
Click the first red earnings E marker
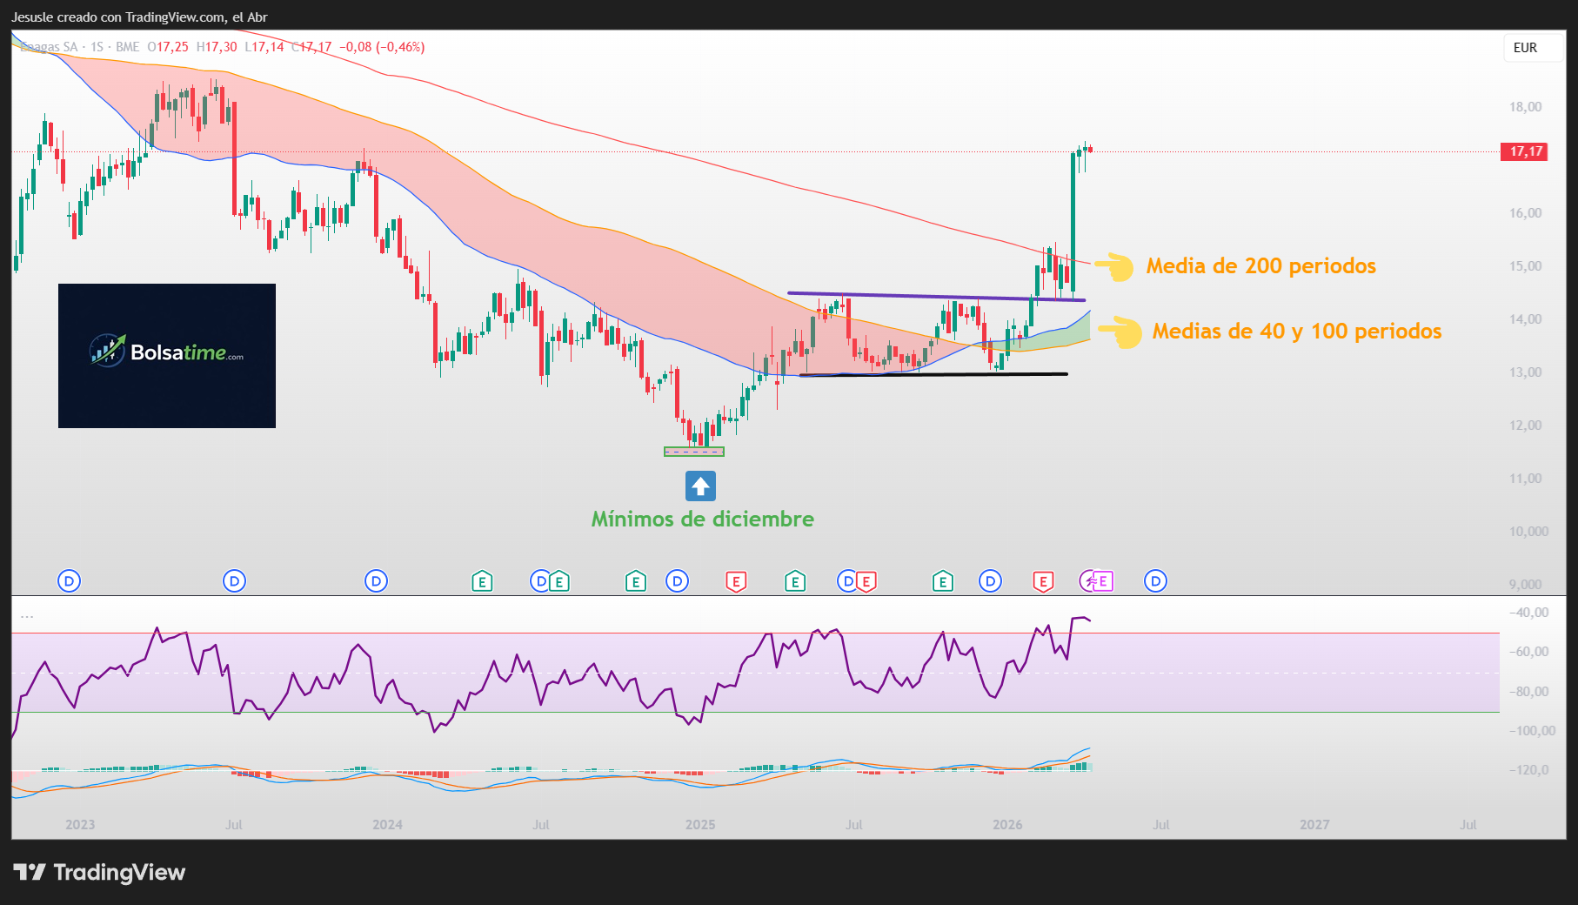(736, 581)
